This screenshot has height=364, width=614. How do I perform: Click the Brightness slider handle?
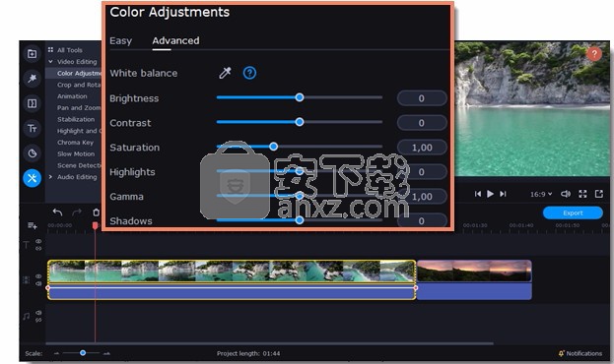pyautogui.click(x=300, y=97)
